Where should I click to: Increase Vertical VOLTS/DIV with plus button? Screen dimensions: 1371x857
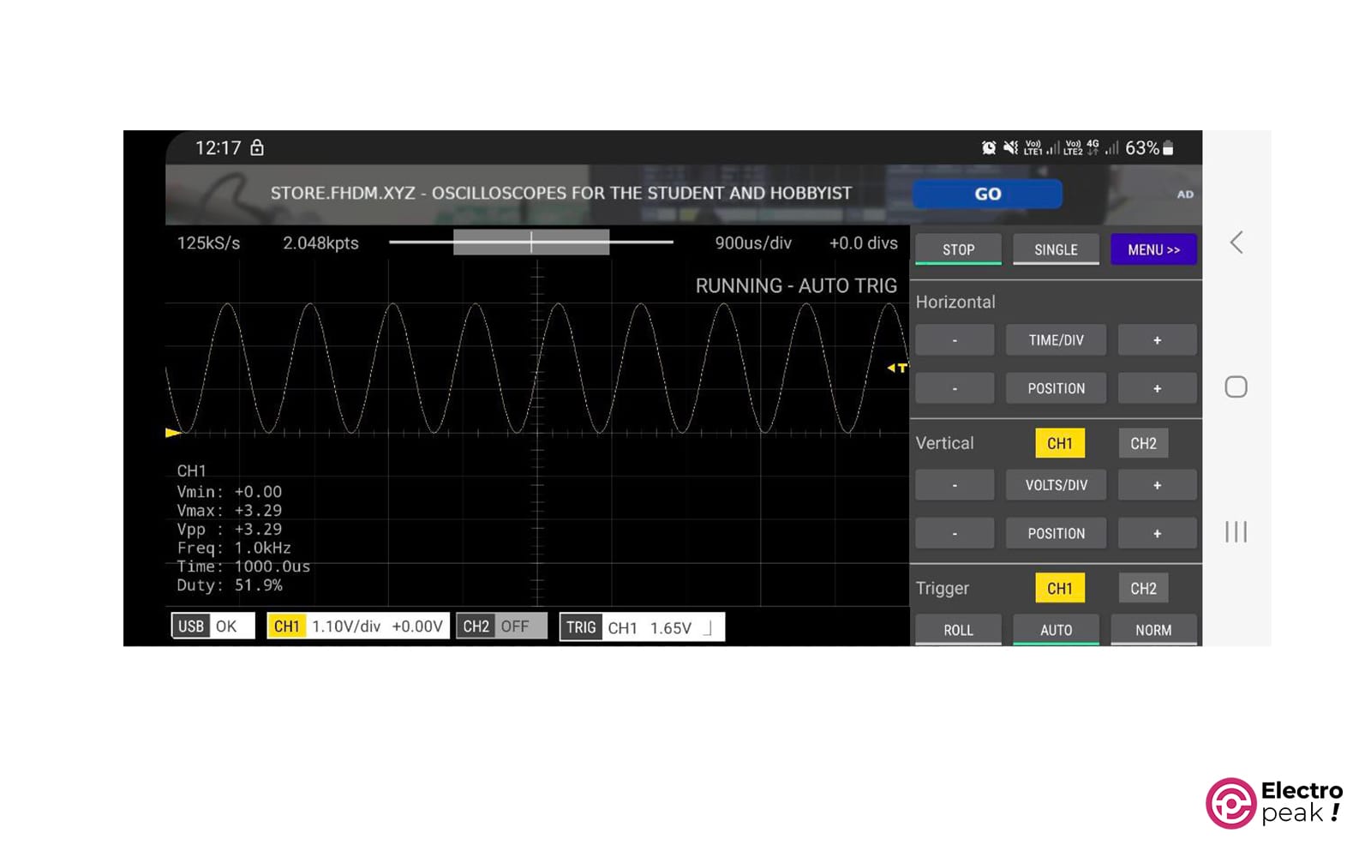tap(1157, 485)
